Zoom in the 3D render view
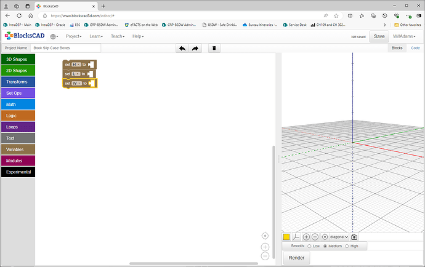The height and width of the screenshot is (267, 425). (306, 237)
